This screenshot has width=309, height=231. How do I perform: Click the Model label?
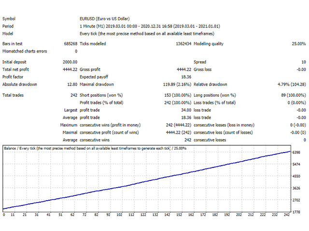tap(8, 34)
